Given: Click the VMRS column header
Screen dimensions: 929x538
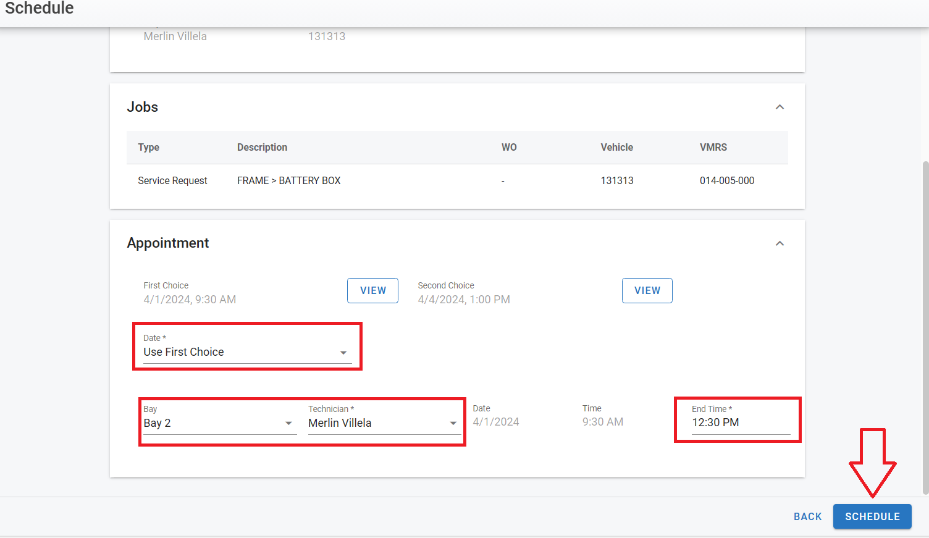Looking at the screenshot, I should [x=713, y=147].
